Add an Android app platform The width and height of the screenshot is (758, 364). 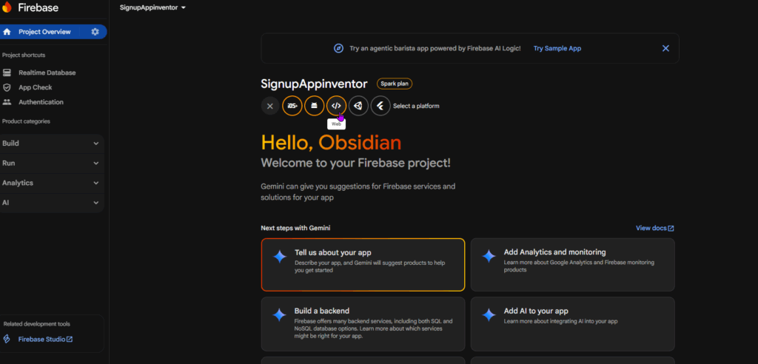click(314, 106)
